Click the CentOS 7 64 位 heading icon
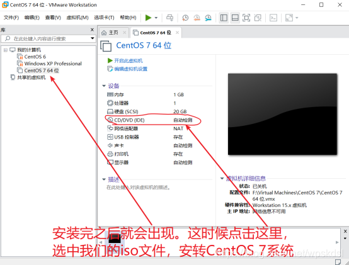 106,46
